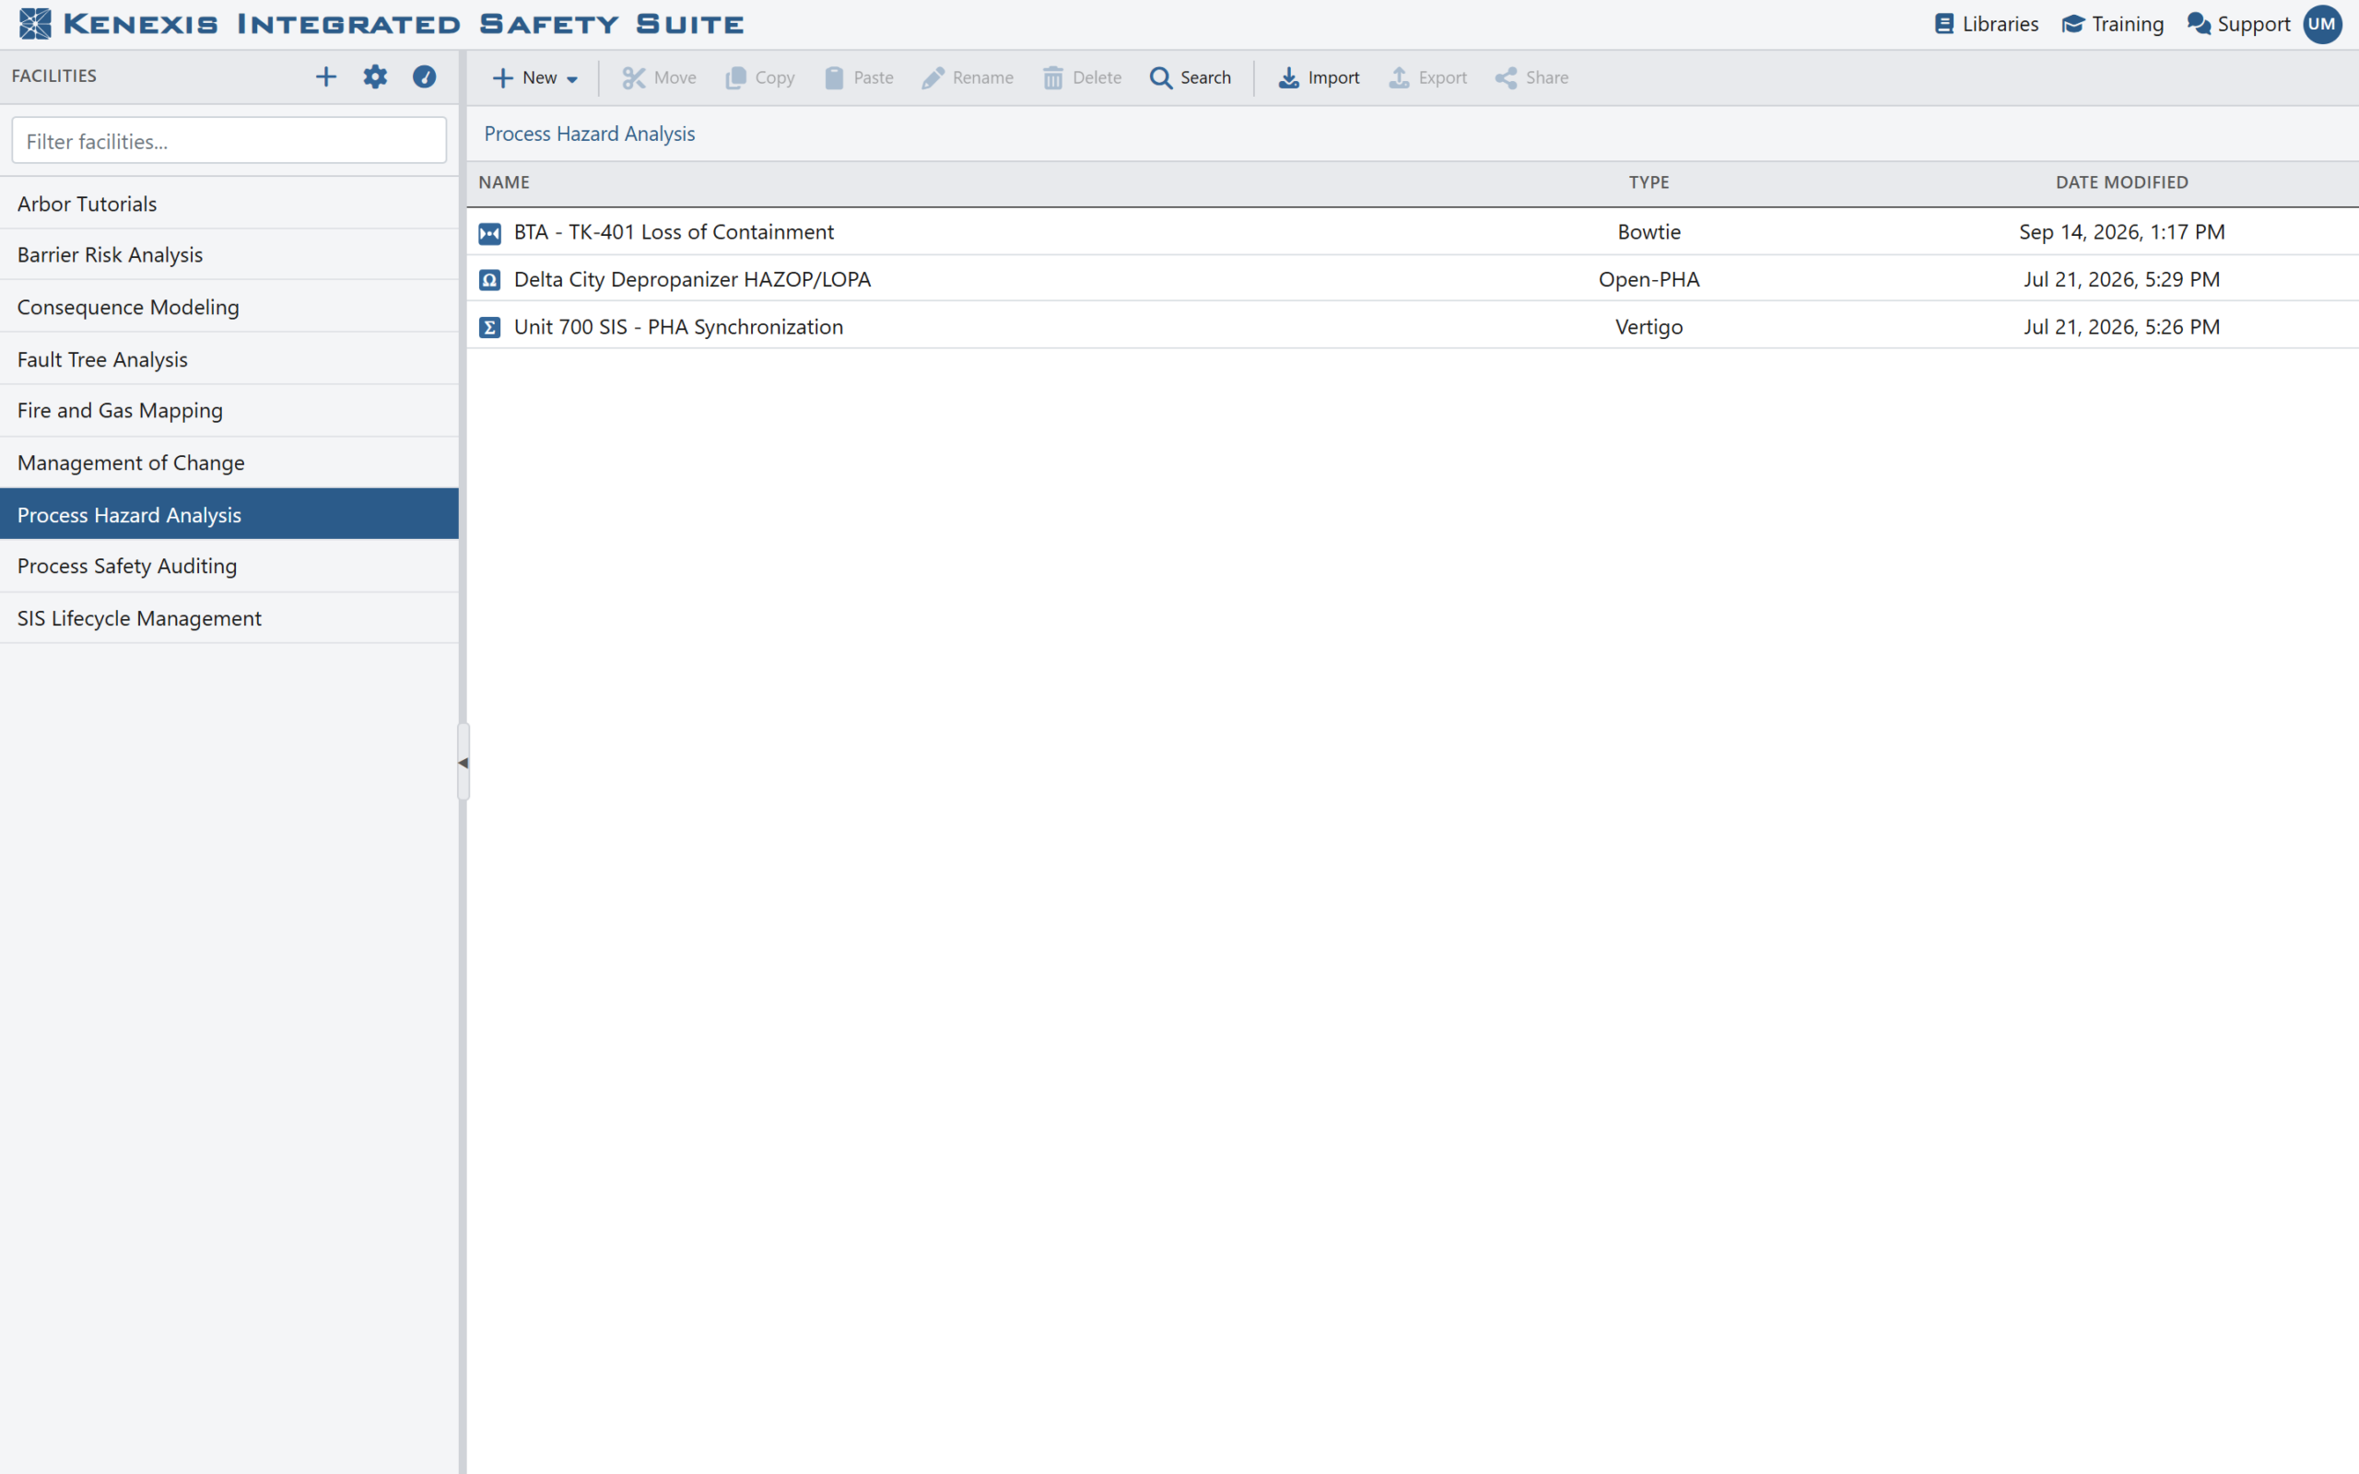Click the Bowtie type cell
The width and height of the screenshot is (2359, 1474).
click(x=1649, y=232)
